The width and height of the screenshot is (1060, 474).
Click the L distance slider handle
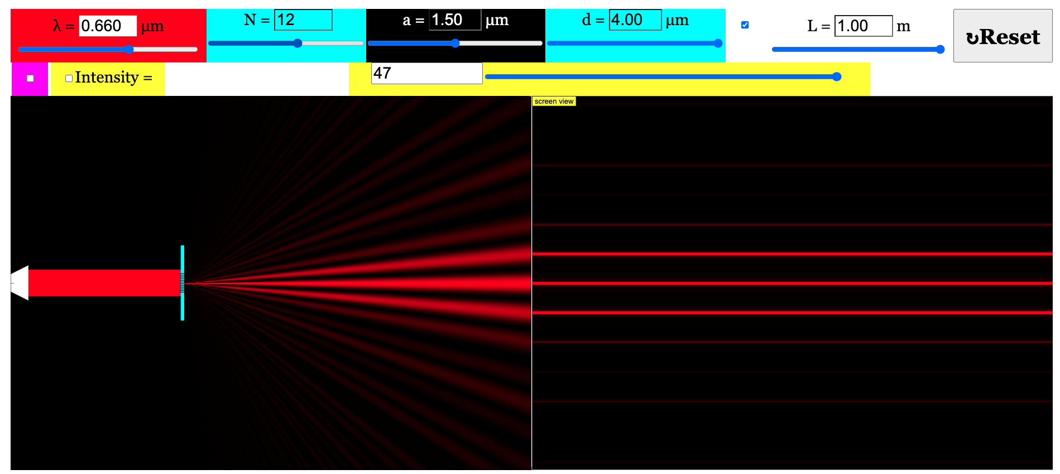click(940, 49)
